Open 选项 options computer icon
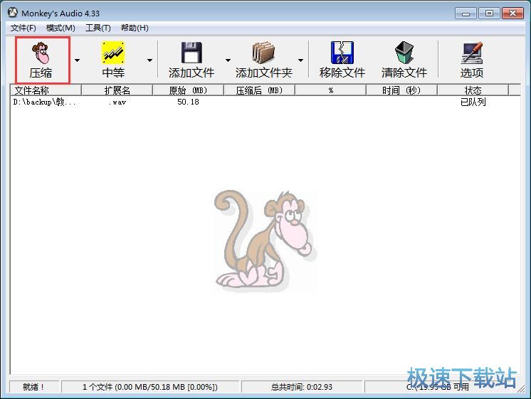531x399 pixels. (x=472, y=53)
